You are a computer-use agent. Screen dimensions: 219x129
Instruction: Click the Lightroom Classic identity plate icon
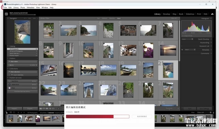click(6, 14)
